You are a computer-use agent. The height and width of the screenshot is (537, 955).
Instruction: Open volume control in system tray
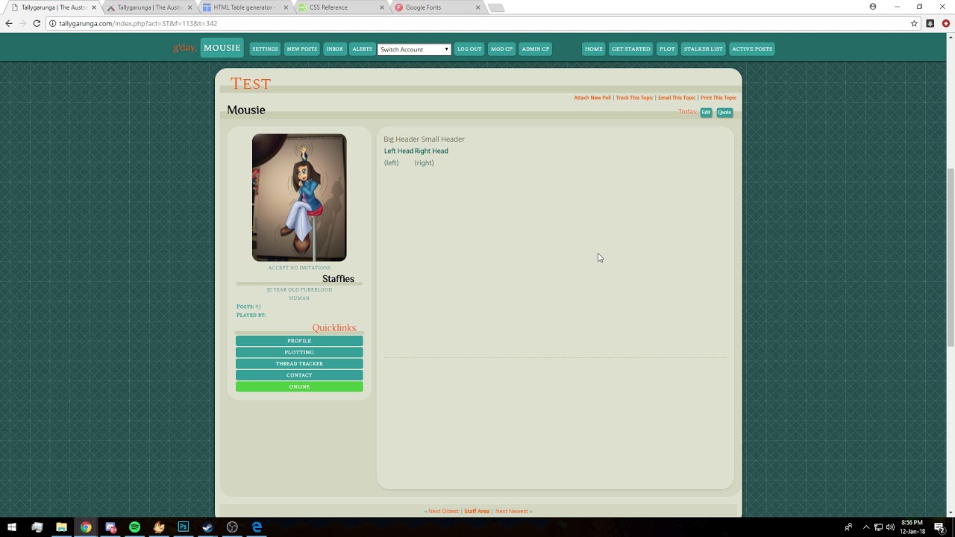[890, 527]
